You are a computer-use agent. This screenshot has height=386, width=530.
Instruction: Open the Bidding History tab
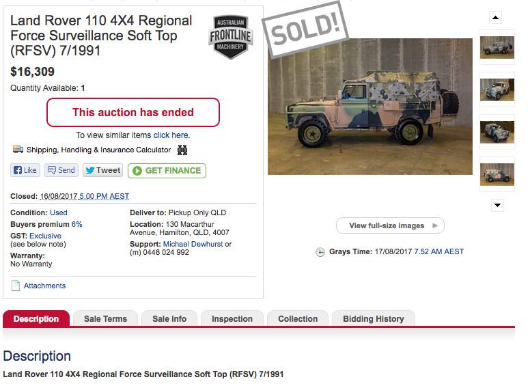point(373,319)
